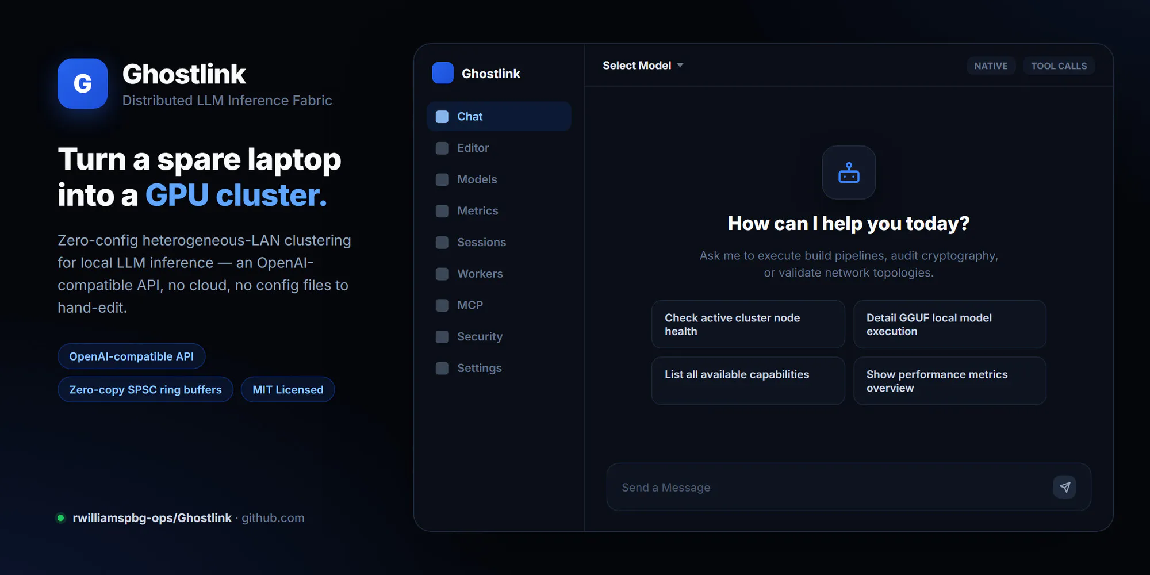Click the robot assistant icon

tap(849, 172)
